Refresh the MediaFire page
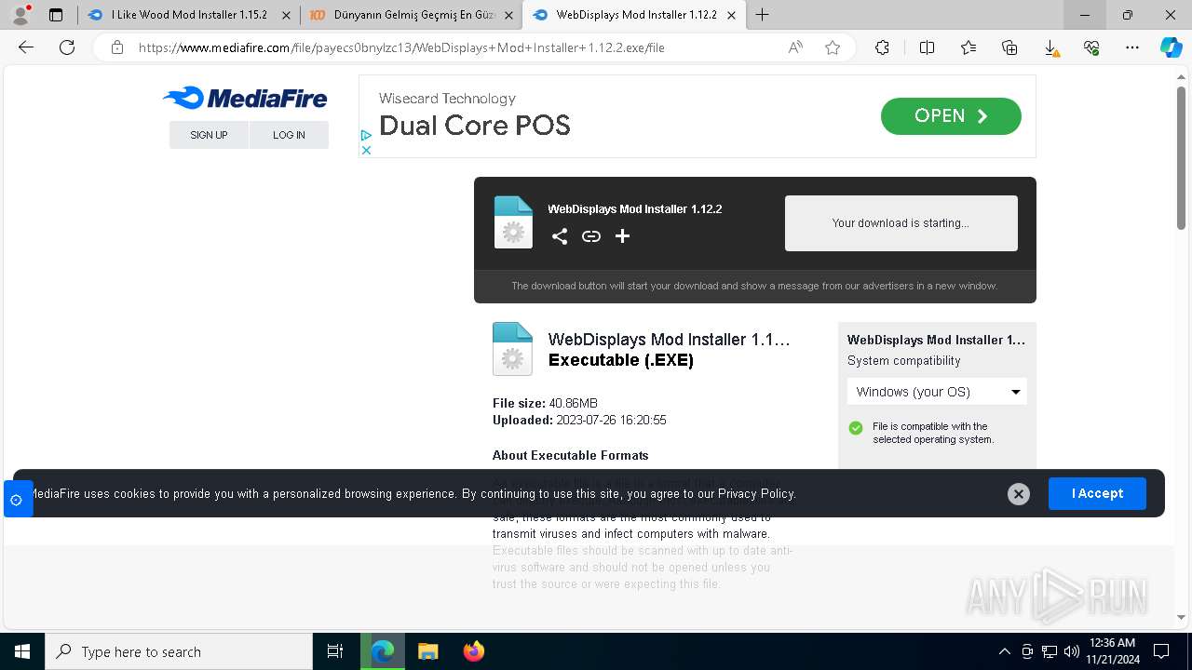Screen dimensions: 1192x670 point(67,47)
